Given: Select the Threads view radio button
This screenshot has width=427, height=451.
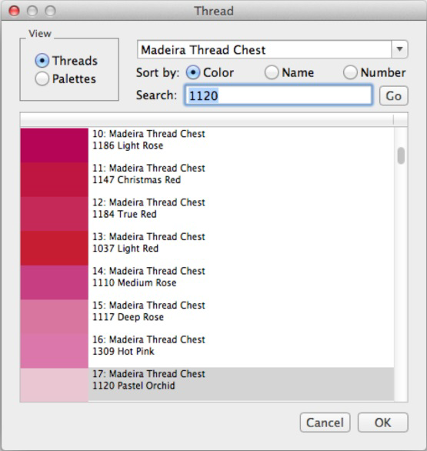Looking at the screenshot, I should tap(42, 61).
